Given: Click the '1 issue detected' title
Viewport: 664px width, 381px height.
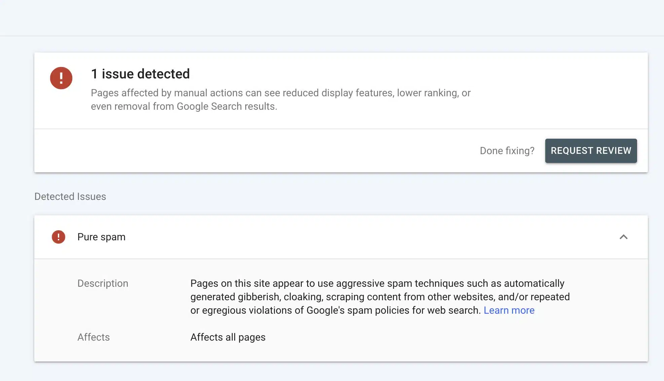Looking at the screenshot, I should pos(140,74).
